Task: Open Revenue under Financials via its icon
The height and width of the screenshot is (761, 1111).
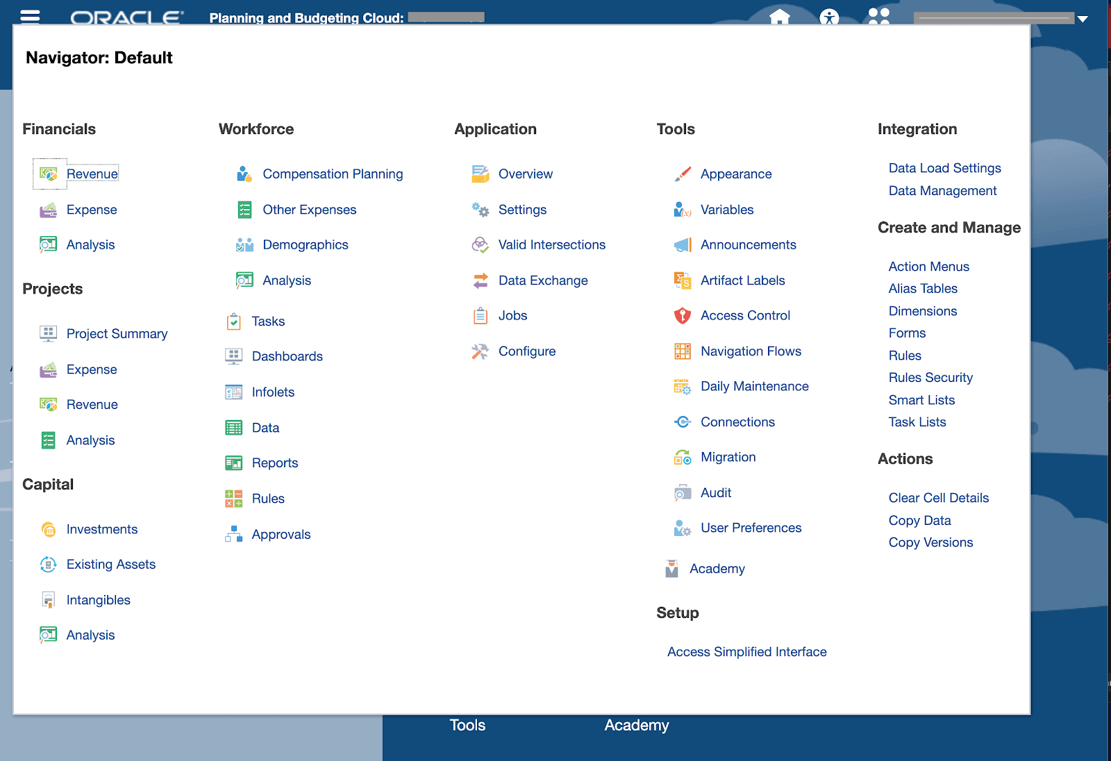Action: [47, 174]
